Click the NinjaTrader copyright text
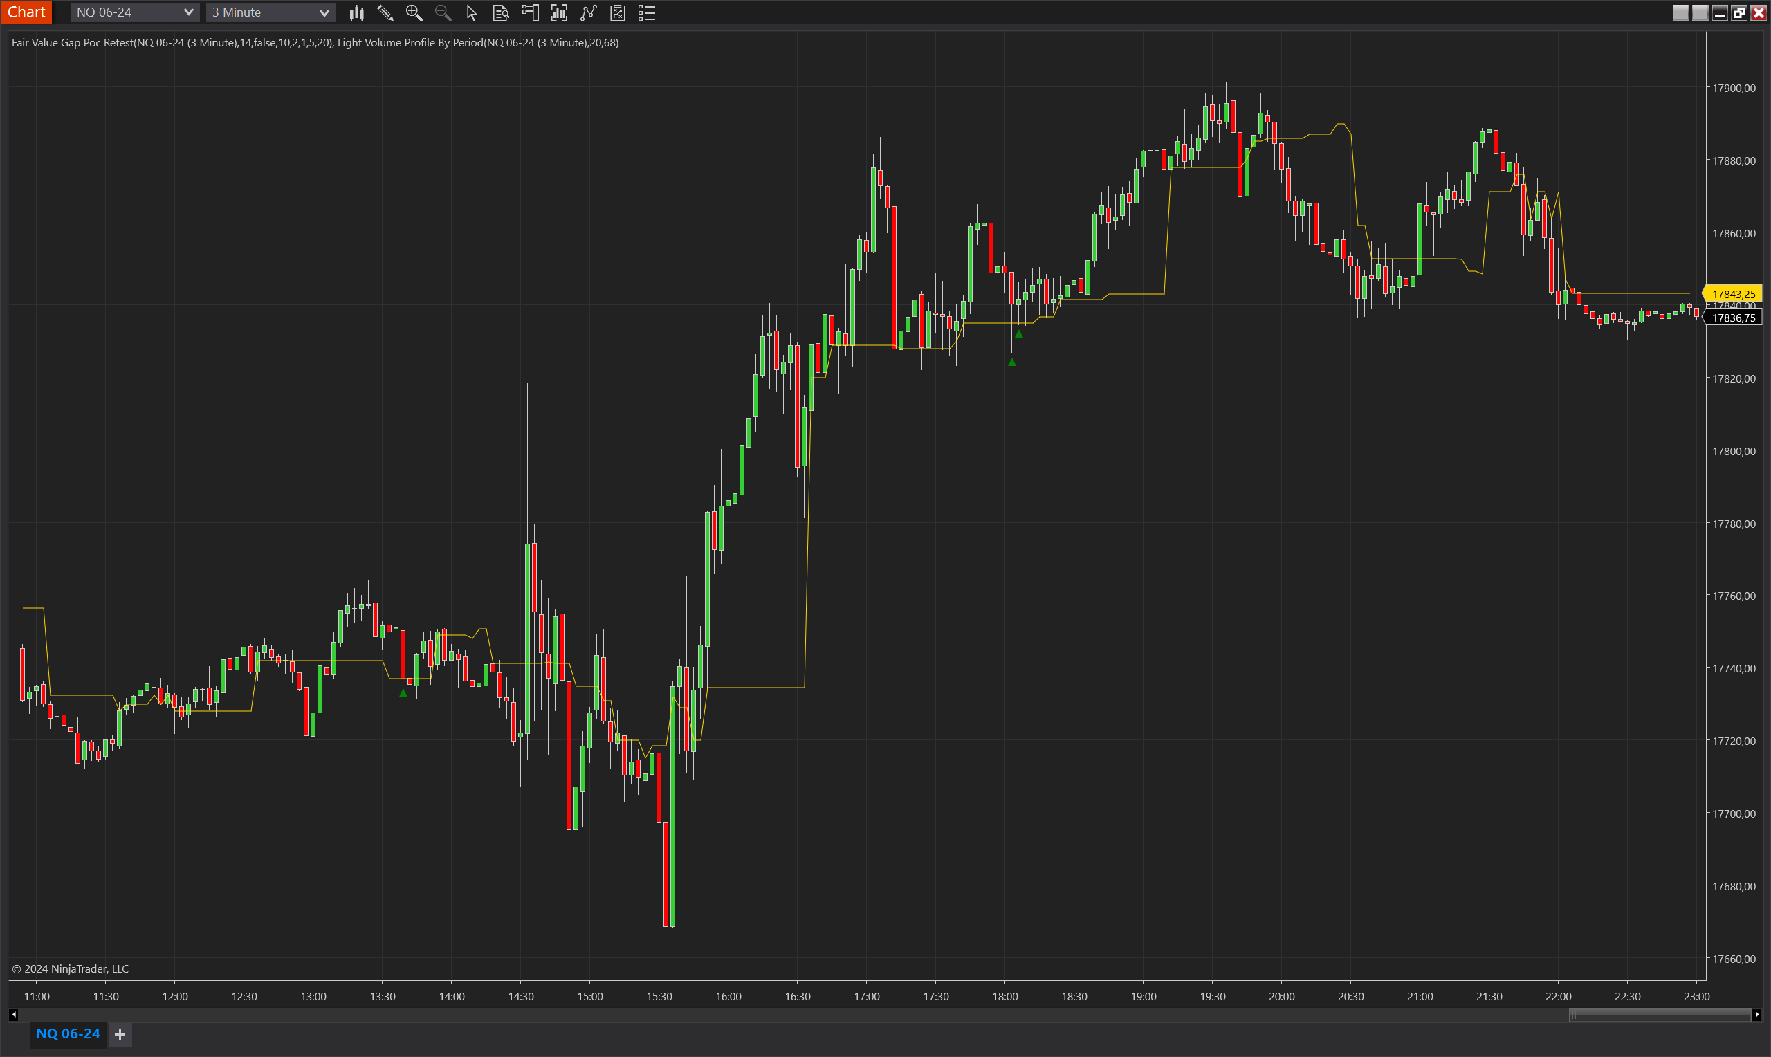 pos(71,968)
